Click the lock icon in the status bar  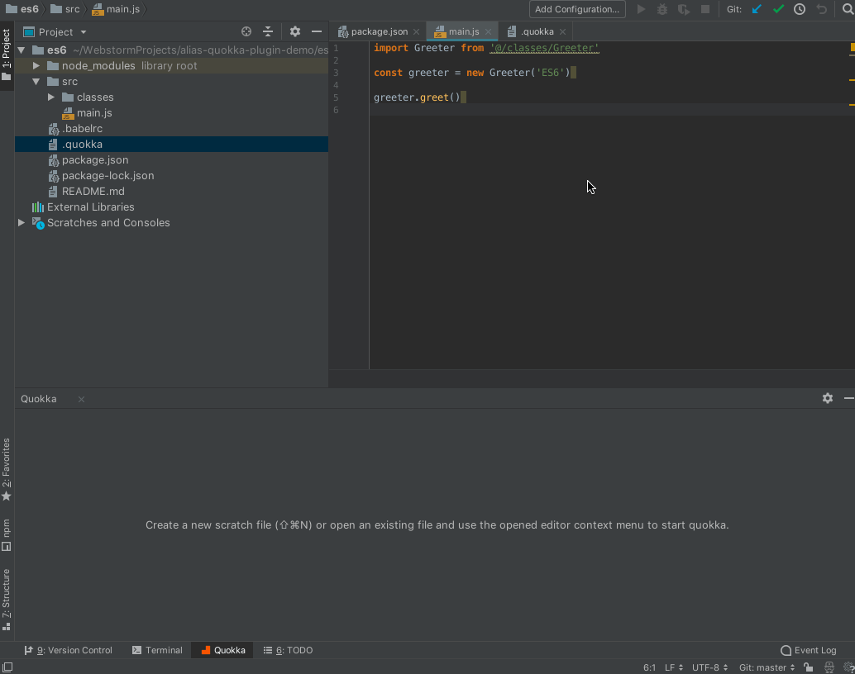(808, 667)
